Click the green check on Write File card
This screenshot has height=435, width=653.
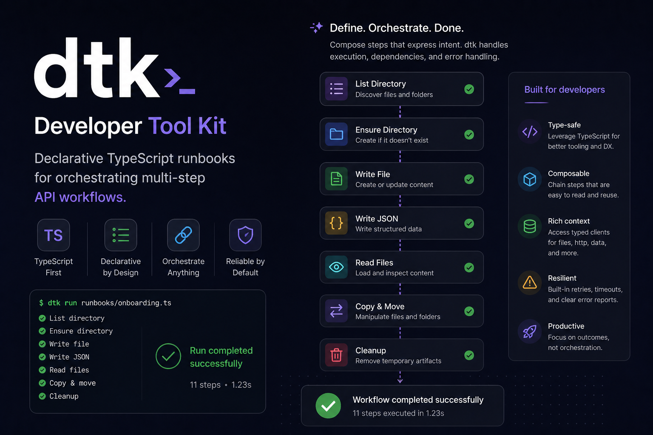pyautogui.click(x=469, y=179)
